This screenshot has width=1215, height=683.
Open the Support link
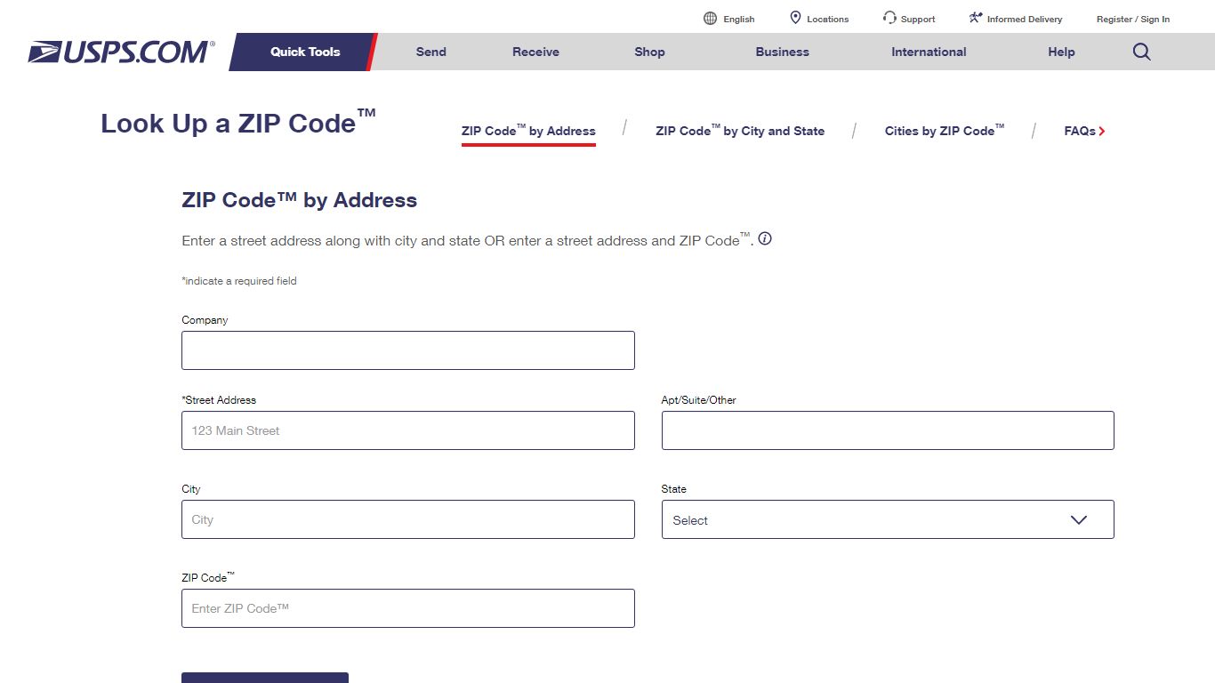pyautogui.click(x=918, y=19)
